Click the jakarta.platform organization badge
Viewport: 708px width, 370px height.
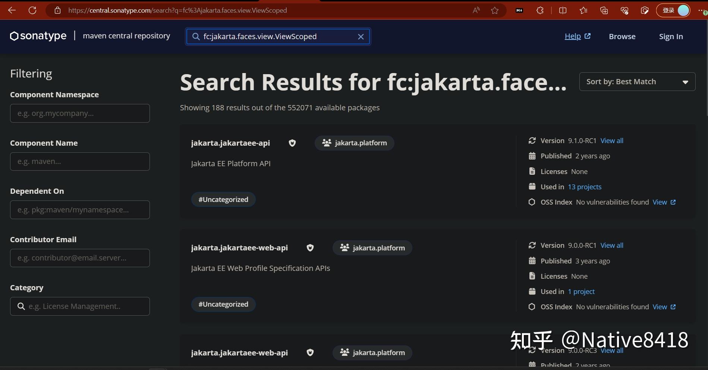pos(354,143)
